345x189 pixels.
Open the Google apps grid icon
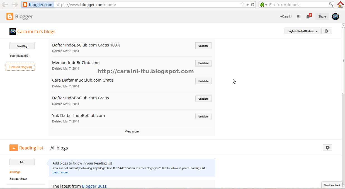tap(298, 17)
